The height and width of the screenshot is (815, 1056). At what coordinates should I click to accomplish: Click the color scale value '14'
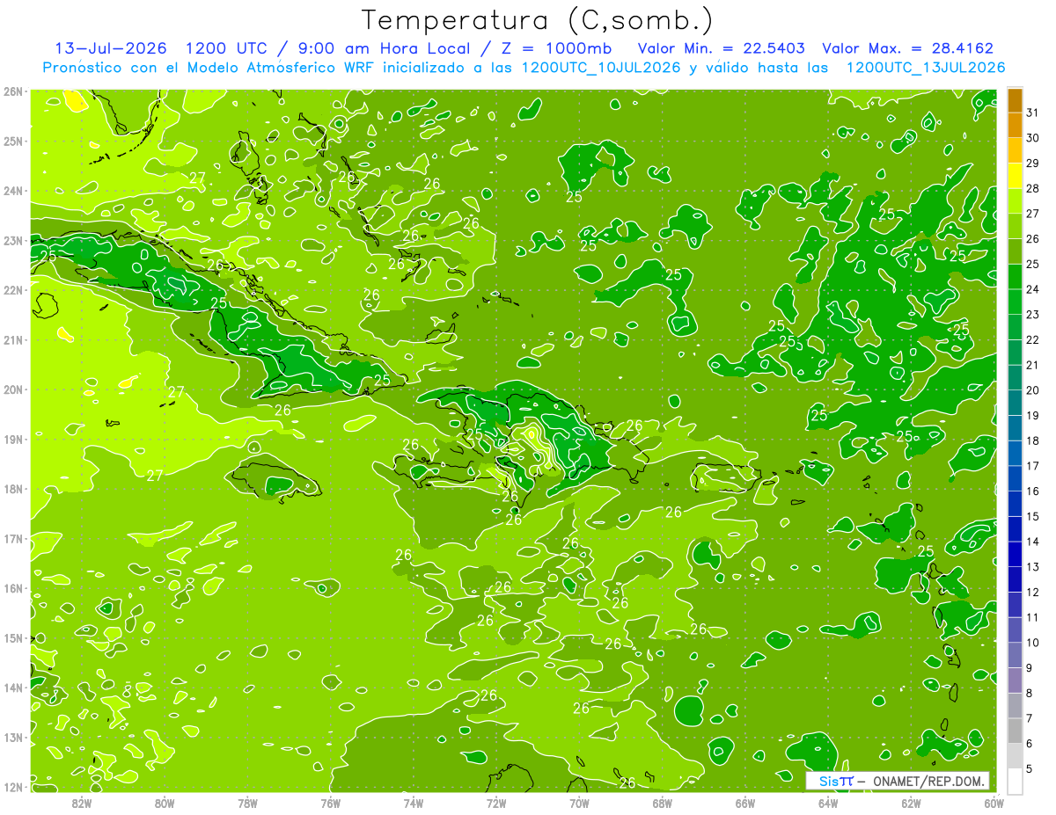point(1032,542)
